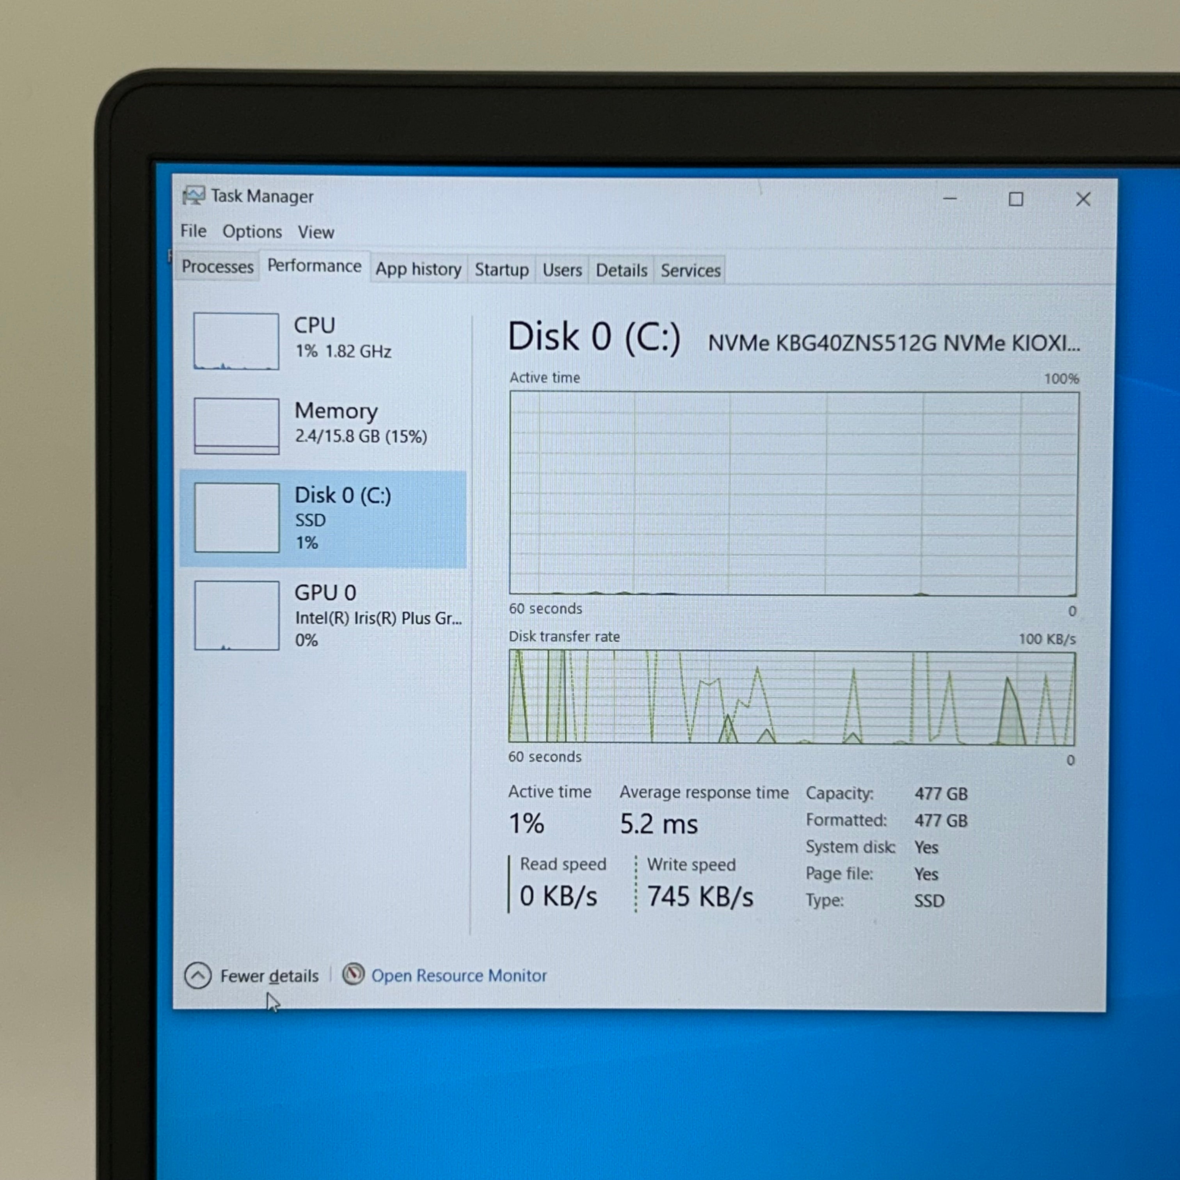The width and height of the screenshot is (1180, 1180).
Task: Select CPU in the performance sidebar
Action: point(324,341)
